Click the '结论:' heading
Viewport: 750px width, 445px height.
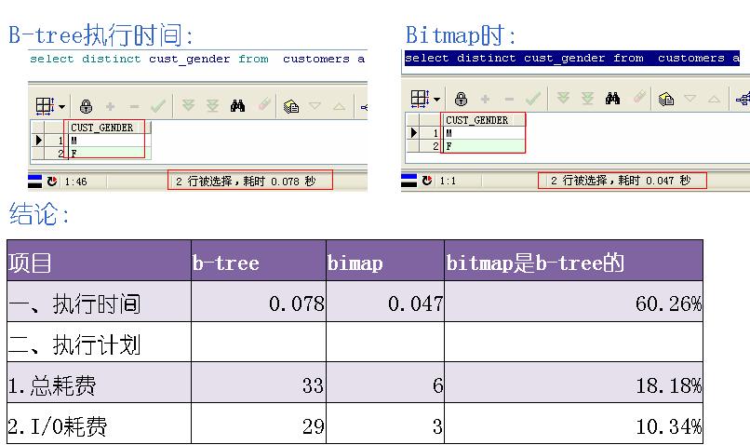39,213
